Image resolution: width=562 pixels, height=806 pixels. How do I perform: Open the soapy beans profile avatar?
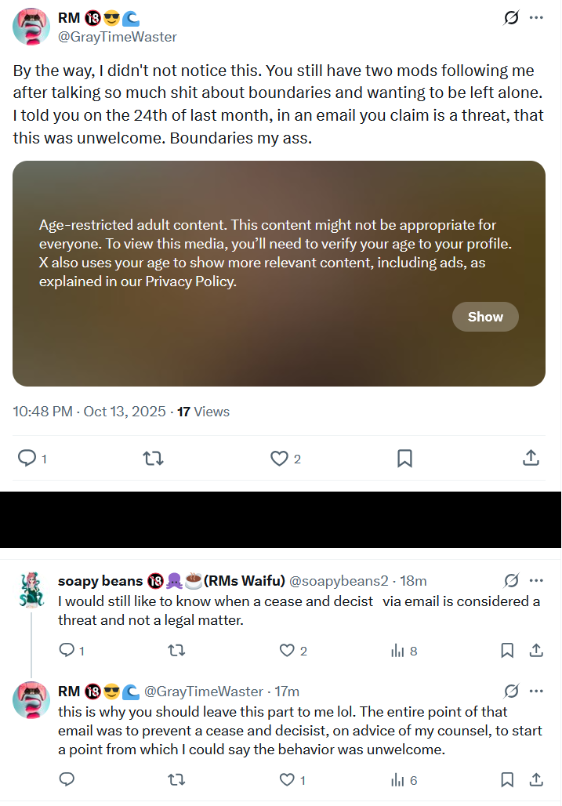31,590
